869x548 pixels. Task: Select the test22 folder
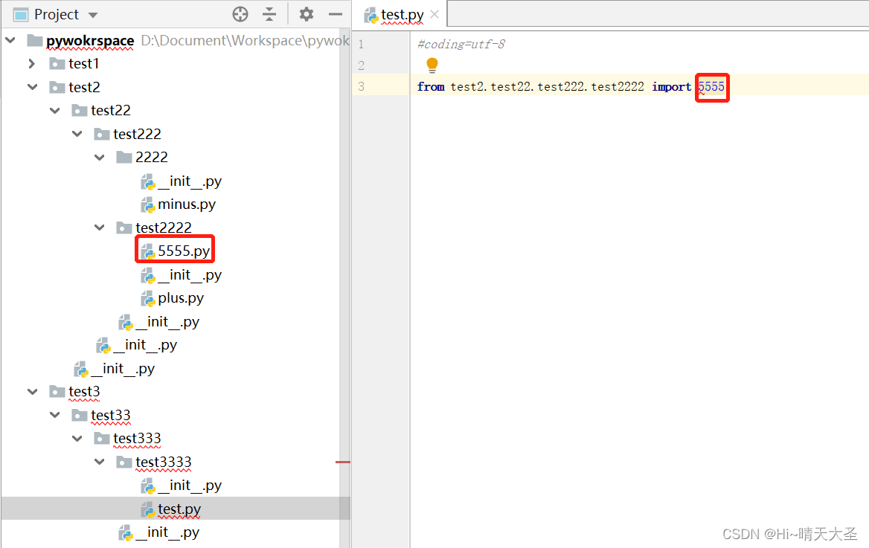coord(111,110)
